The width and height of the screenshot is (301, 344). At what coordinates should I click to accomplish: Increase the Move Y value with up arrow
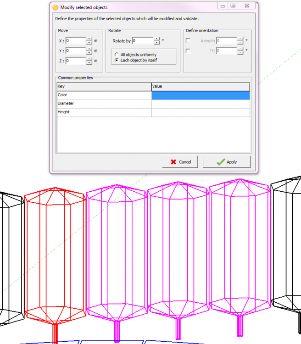tap(89, 49)
